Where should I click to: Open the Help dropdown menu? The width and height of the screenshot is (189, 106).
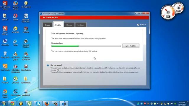(141, 25)
